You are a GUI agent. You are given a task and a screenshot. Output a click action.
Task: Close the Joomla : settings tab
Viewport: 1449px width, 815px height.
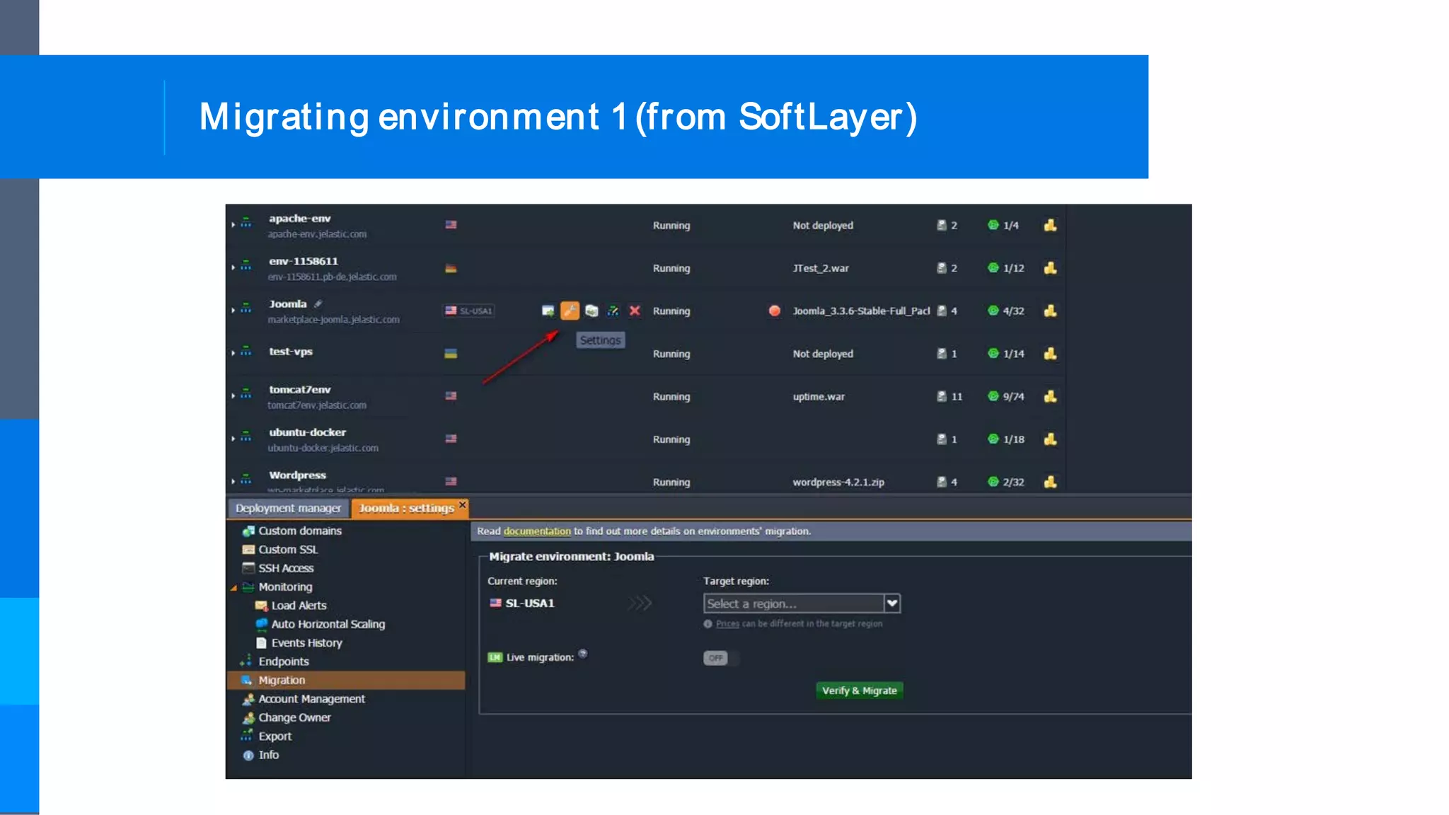coord(463,504)
